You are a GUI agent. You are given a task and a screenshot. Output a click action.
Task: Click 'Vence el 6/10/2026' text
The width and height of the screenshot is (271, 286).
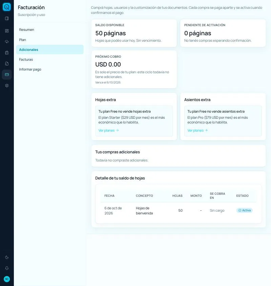108,82
